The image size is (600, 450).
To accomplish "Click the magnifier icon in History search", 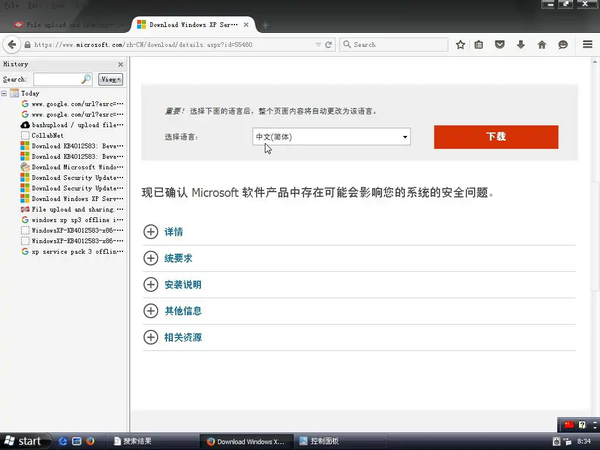I will [86, 79].
